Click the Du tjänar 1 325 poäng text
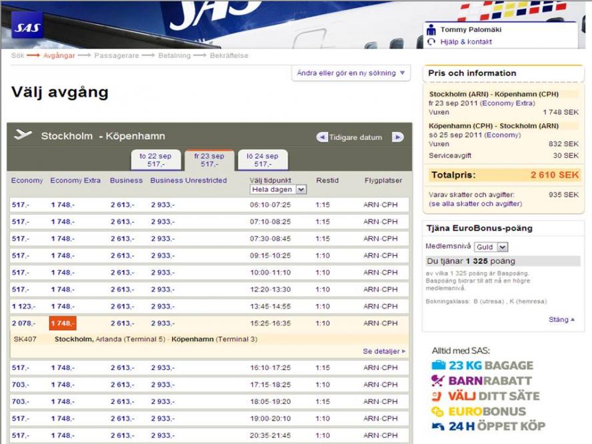 471,261
